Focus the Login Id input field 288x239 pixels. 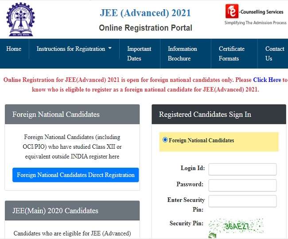coord(242,169)
